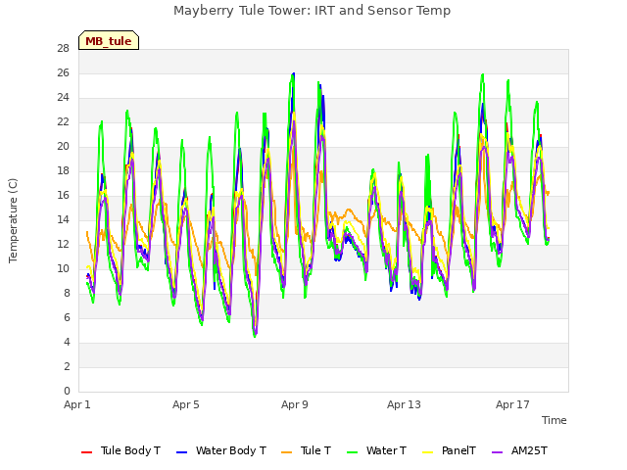Click the green Water T legend swatch

pyautogui.click(x=352, y=452)
